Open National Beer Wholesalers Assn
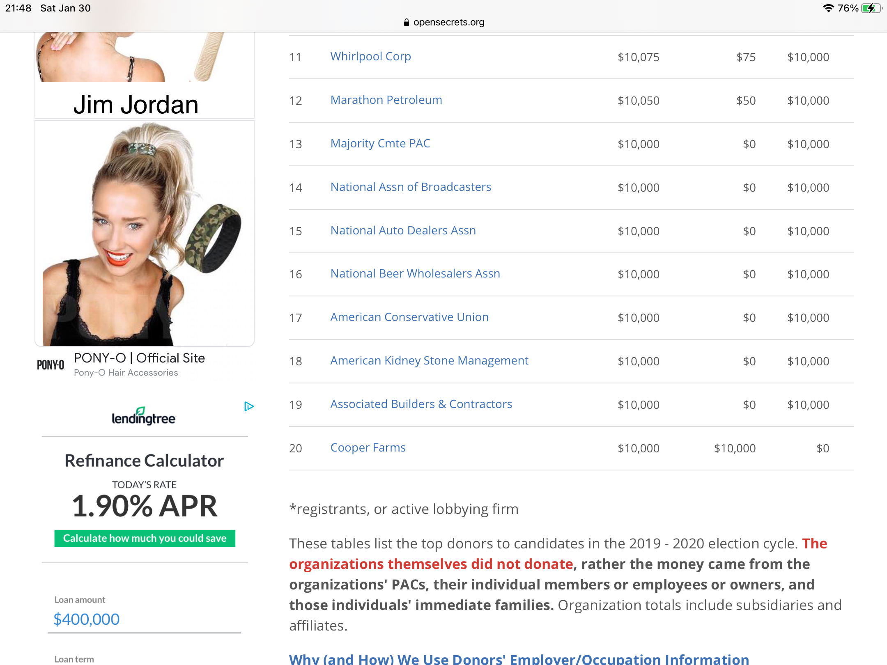 click(415, 273)
